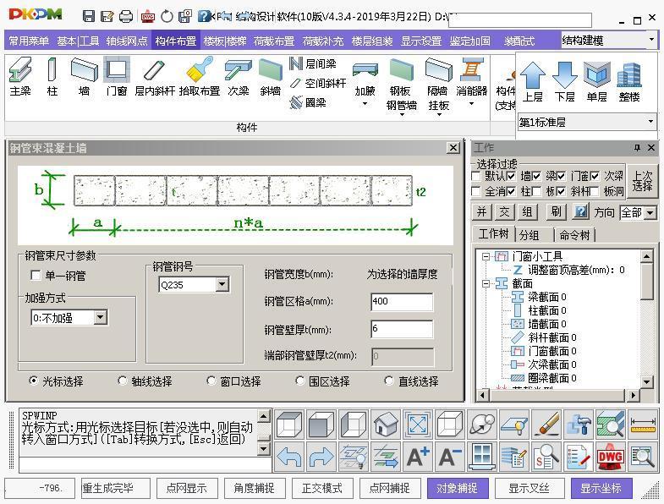Select the 直线选择 radio button

pos(389,381)
